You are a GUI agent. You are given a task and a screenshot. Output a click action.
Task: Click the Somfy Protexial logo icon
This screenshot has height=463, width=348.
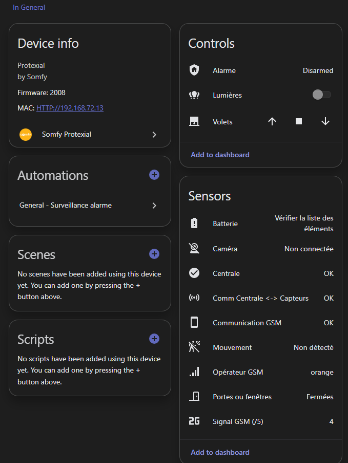pyautogui.click(x=26, y=135)
